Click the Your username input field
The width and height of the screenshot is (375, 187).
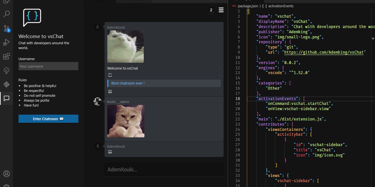coord(48,66)
